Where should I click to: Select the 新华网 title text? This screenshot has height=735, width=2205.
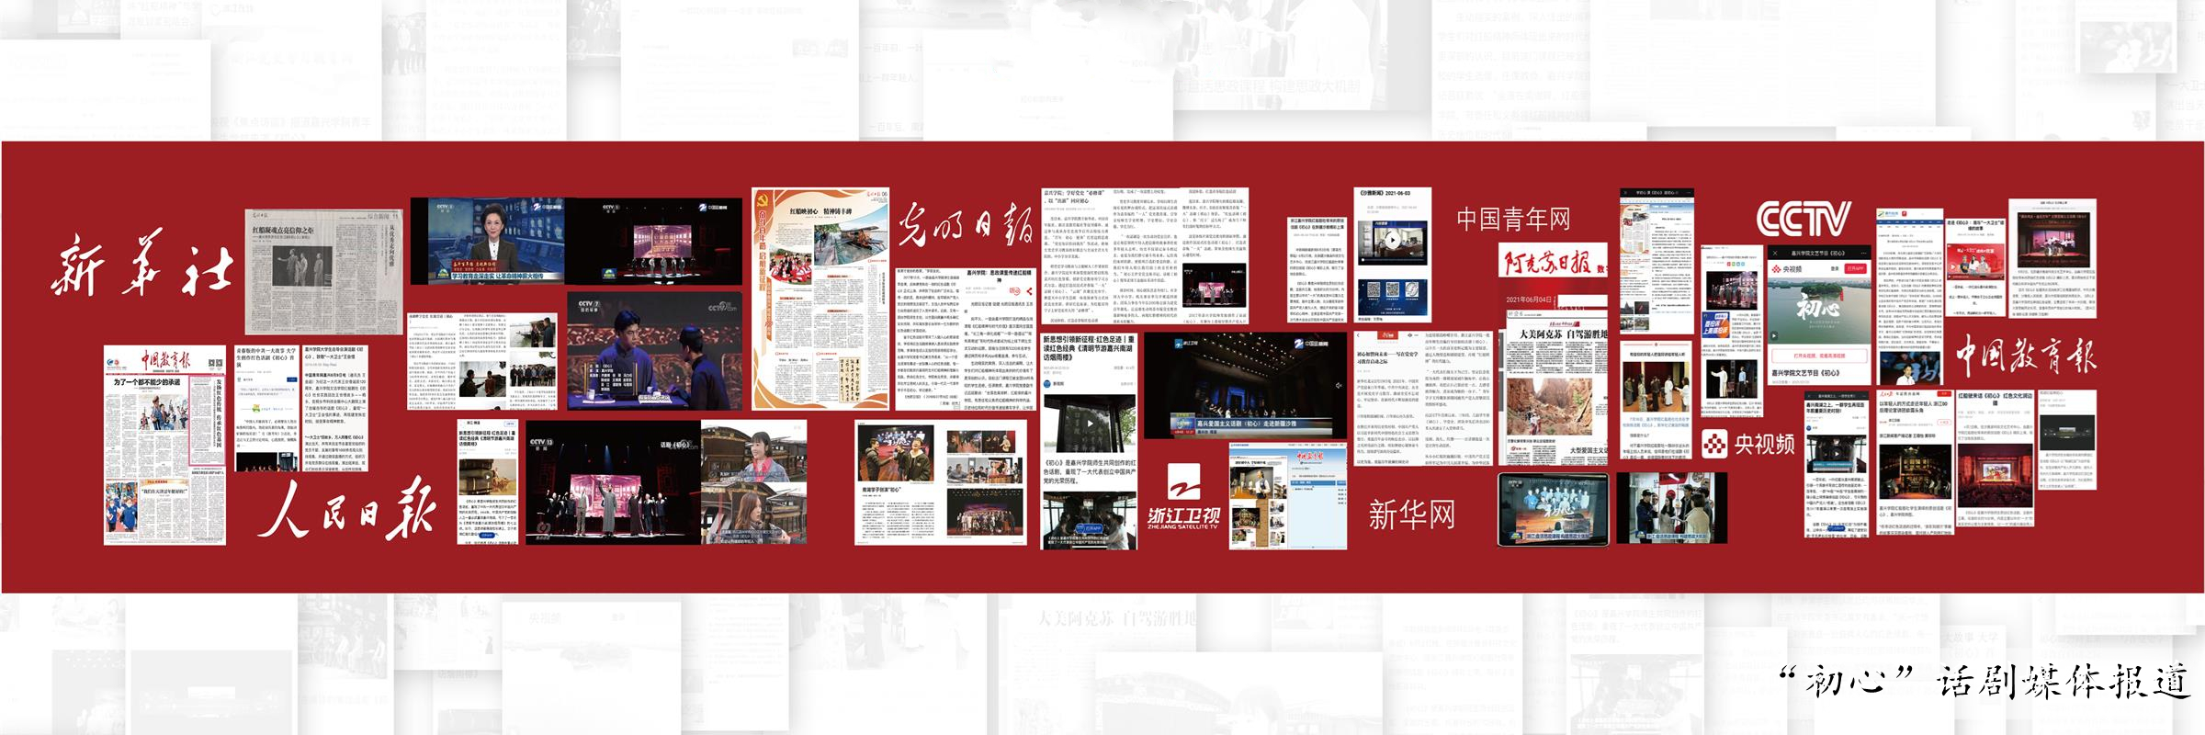(1411, 514)
